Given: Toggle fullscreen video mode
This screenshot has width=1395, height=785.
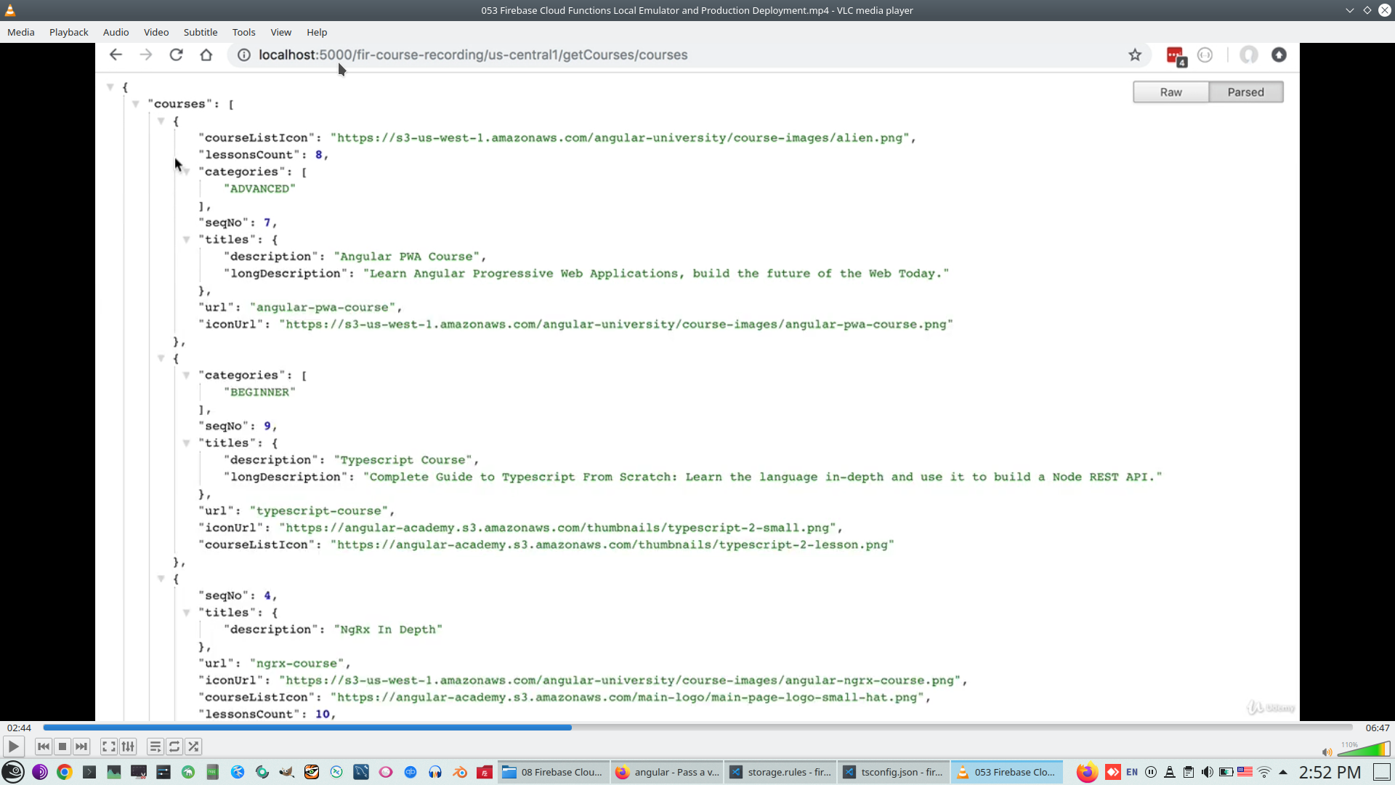Looking at the screenshot, I should point(108,746).
